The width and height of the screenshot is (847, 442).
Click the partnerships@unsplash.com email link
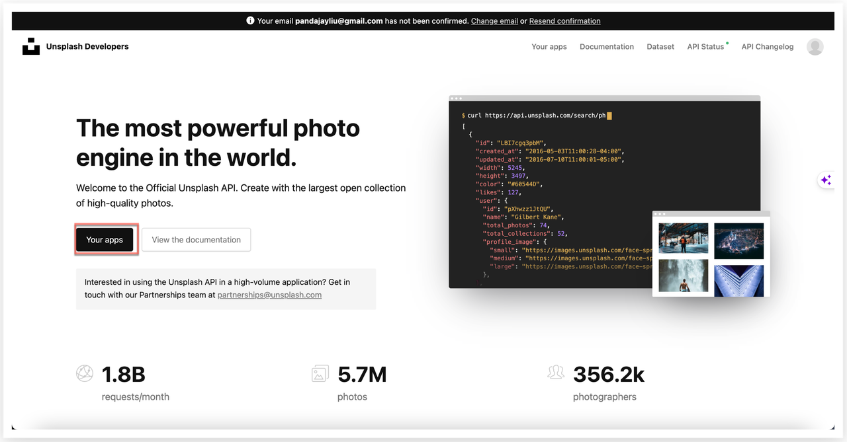point(269,295)
